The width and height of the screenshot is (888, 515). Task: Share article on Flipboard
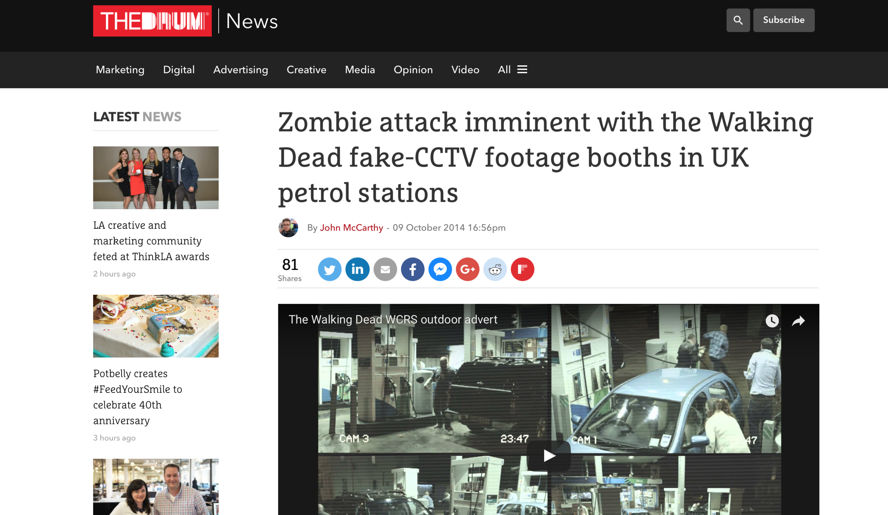coord(522,269)
